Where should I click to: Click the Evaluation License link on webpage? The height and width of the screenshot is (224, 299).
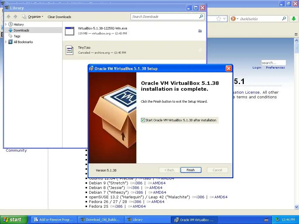pyautogui.click(x=246, y=92)
